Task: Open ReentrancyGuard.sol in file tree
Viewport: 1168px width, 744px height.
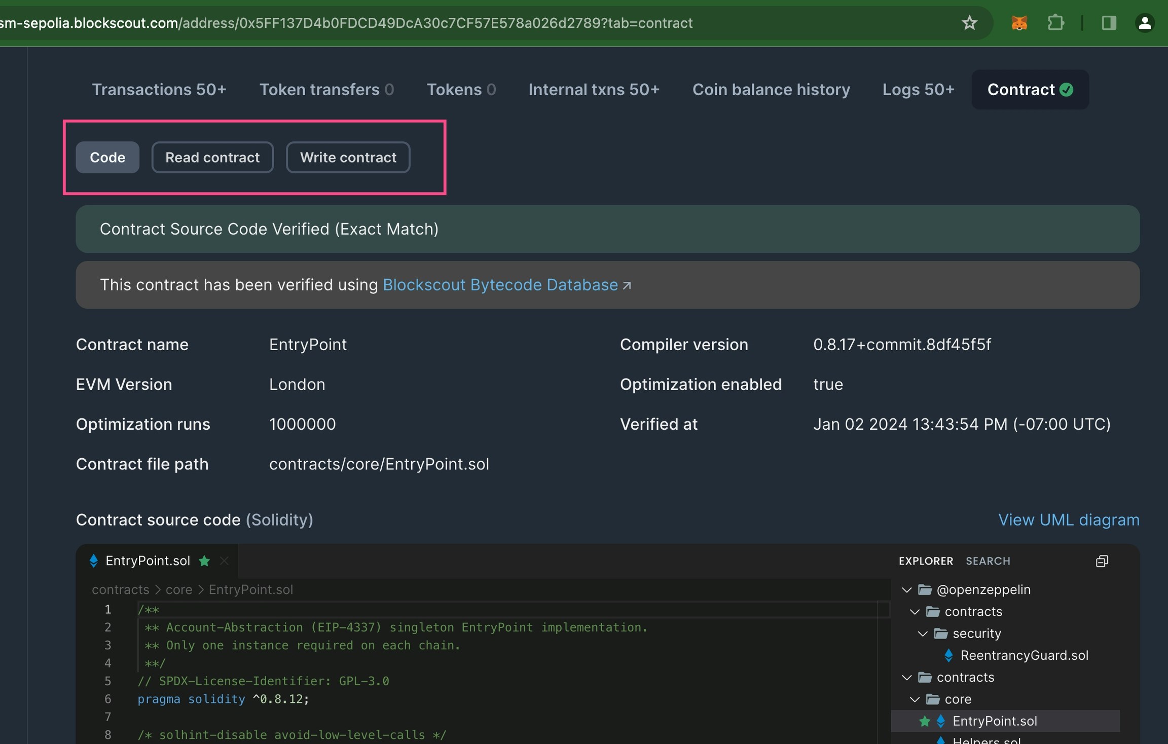Action: pos(1024,655)
